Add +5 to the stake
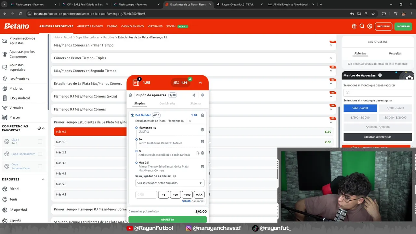Screen dimensions: 416x234 coord(163,195)
